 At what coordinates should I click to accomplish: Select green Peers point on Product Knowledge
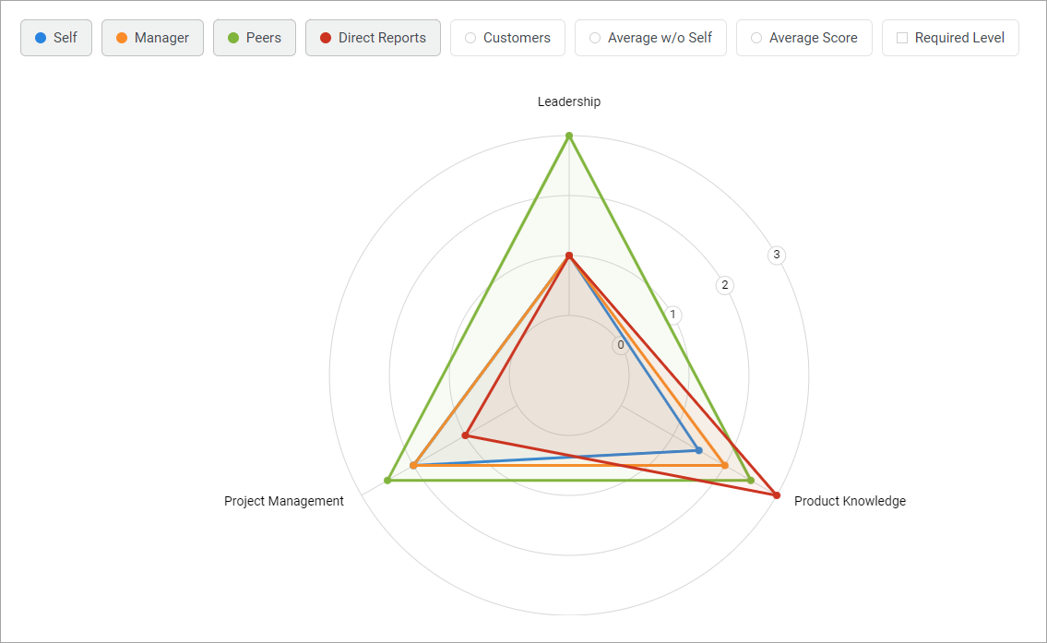point(751,480)
